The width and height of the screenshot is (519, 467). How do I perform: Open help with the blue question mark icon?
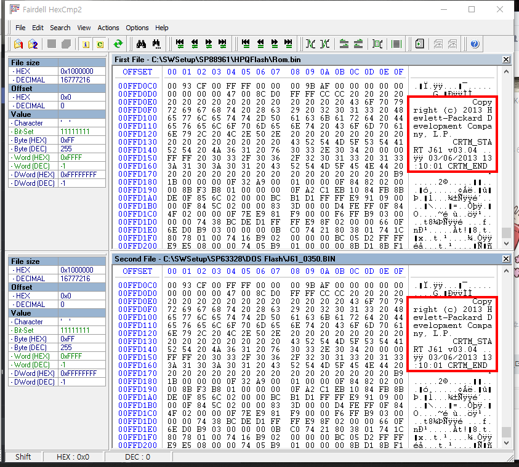pos(475,44)
